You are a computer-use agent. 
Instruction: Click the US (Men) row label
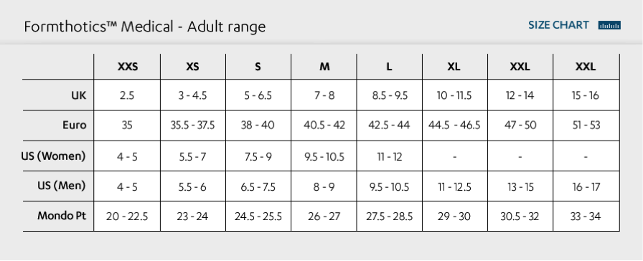tap(62, 186)
